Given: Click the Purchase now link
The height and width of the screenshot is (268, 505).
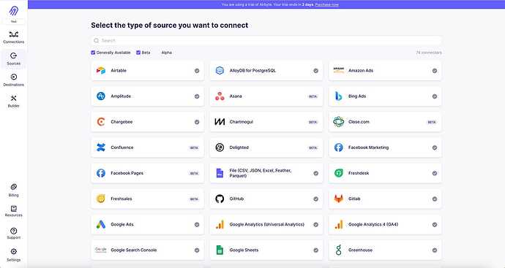Looking at the screenshot, I should (x=327, y=4).
